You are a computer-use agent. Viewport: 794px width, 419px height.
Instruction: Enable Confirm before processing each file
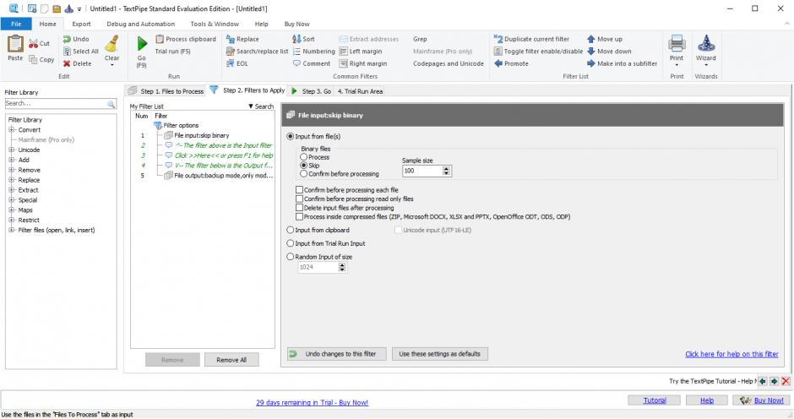pyautogui.click(x=299, y=190)
